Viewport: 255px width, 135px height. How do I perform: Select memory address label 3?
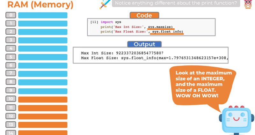[x=11, y=40]
